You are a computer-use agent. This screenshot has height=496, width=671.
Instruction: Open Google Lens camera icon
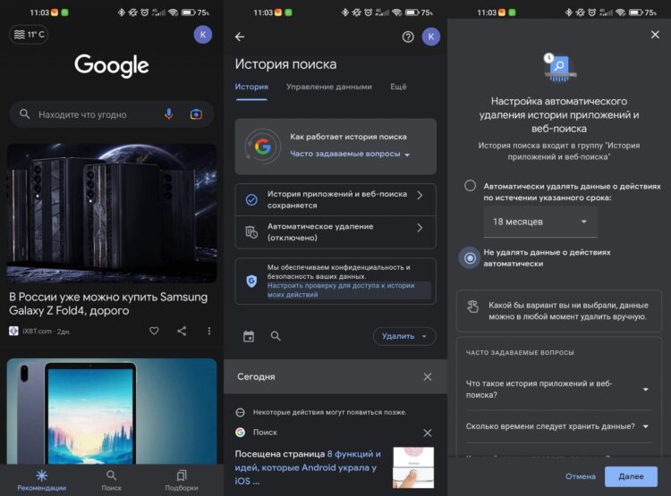click(196, 114)
